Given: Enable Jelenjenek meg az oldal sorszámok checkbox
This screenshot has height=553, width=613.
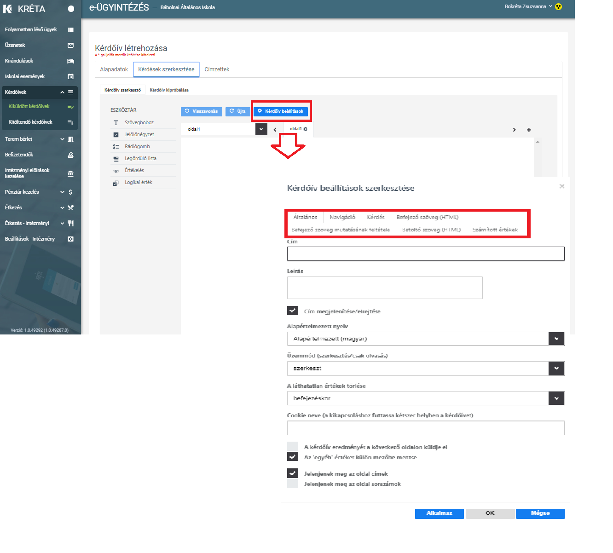Looking at the screenshot, I should click(293, 483).
